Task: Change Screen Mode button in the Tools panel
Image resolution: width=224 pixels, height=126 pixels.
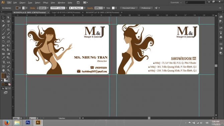Action: click(x=6, y=93)
